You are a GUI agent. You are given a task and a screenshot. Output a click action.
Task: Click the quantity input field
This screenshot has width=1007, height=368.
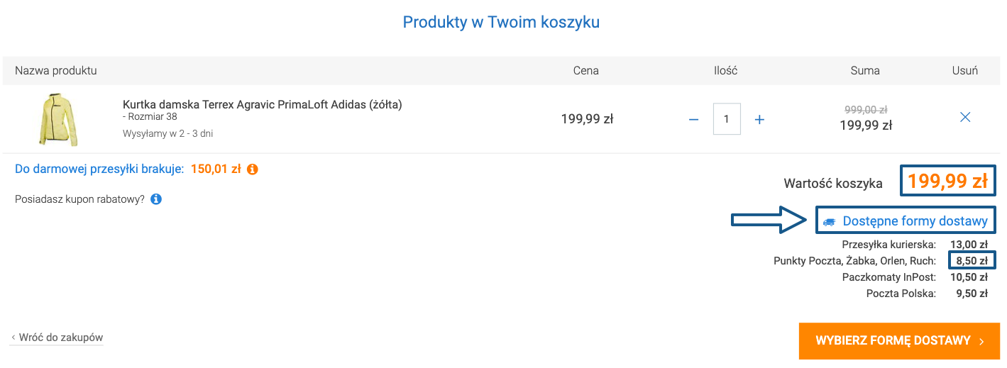(727, 119)
